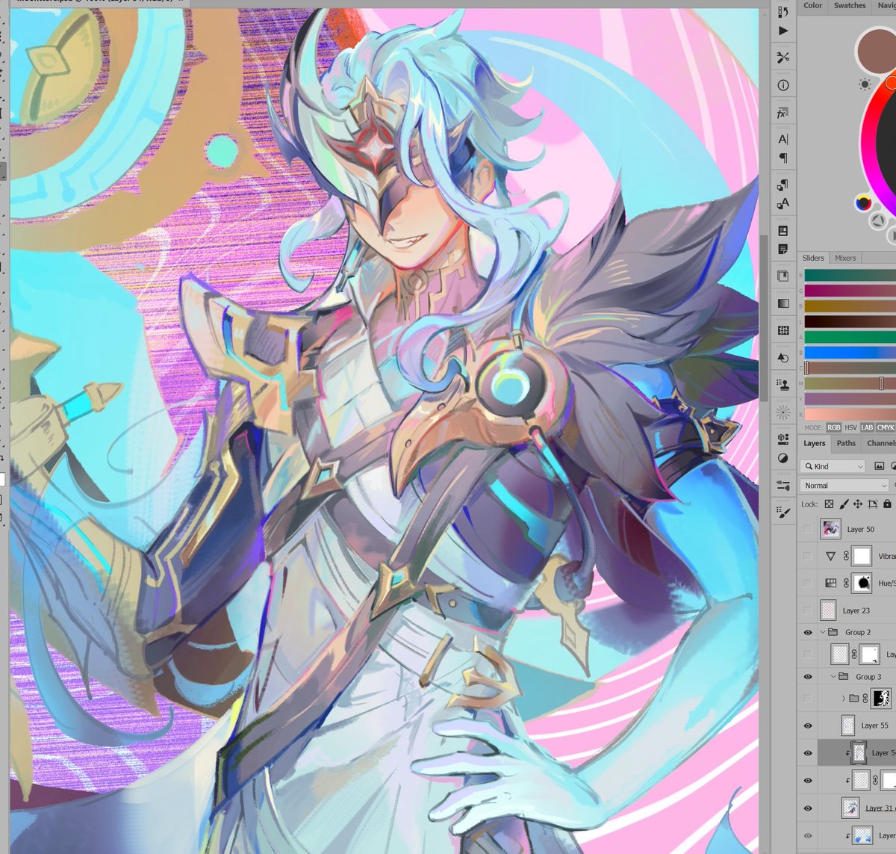Open the Paragraph Styles panel icon
The image size is (896, 854).
783,185
